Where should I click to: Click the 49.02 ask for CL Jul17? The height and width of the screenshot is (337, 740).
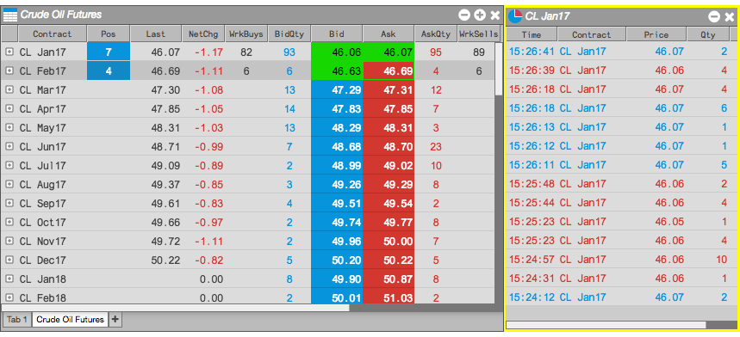tap(389, 165)
